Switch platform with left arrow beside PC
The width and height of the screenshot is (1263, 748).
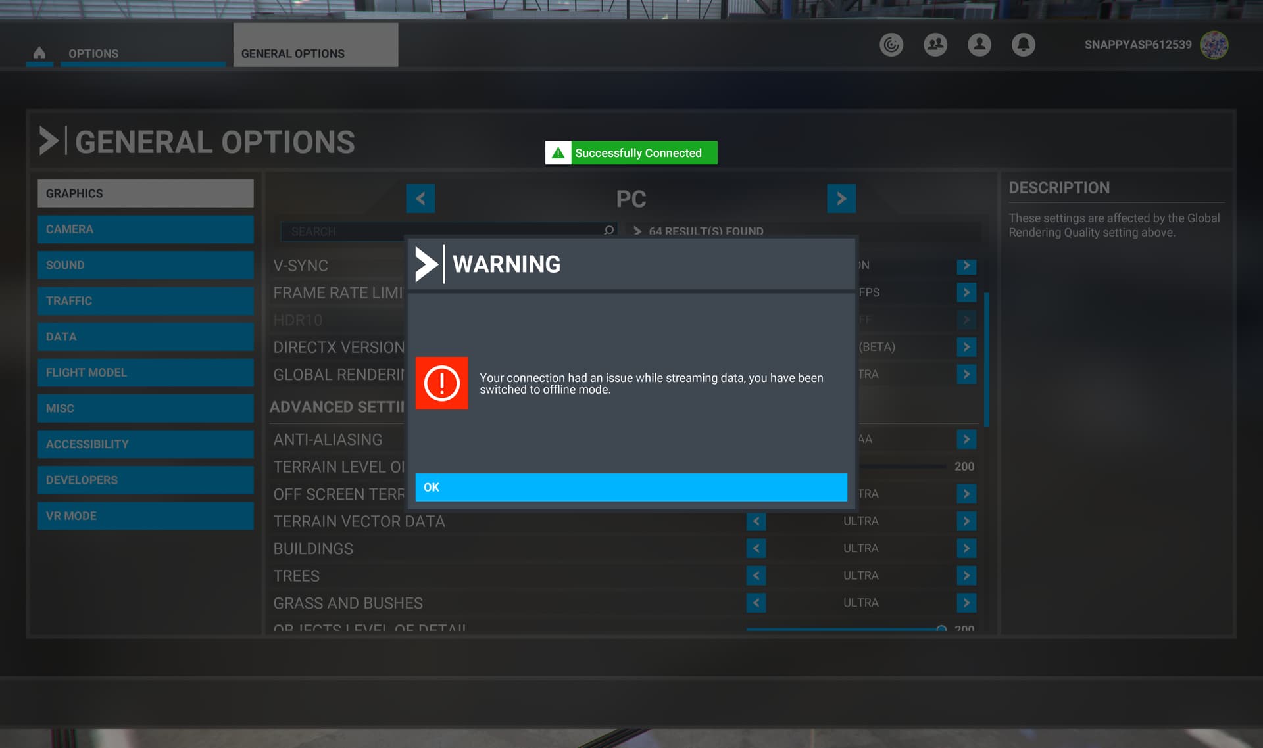(420, 199)
